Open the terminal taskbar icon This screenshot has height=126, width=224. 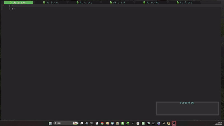[92, 123]
